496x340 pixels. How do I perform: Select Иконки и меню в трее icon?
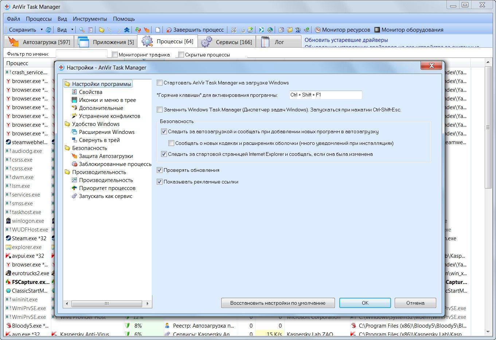pos(74,100)
